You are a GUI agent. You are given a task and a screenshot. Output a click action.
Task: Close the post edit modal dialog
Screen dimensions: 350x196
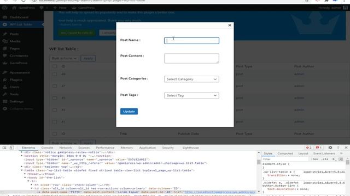230,26
